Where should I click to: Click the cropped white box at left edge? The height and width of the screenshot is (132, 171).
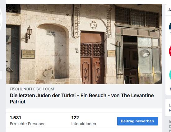[x=1, y=75]
